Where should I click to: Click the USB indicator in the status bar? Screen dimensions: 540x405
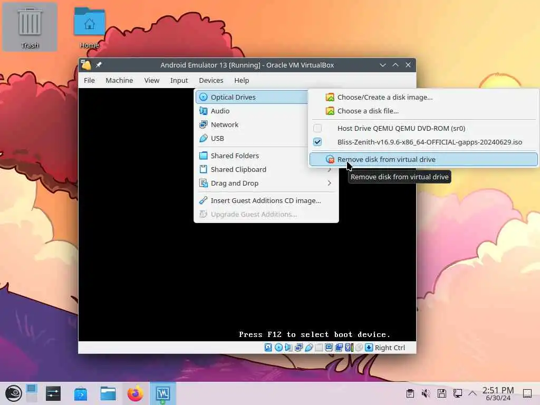pos(309,348)
